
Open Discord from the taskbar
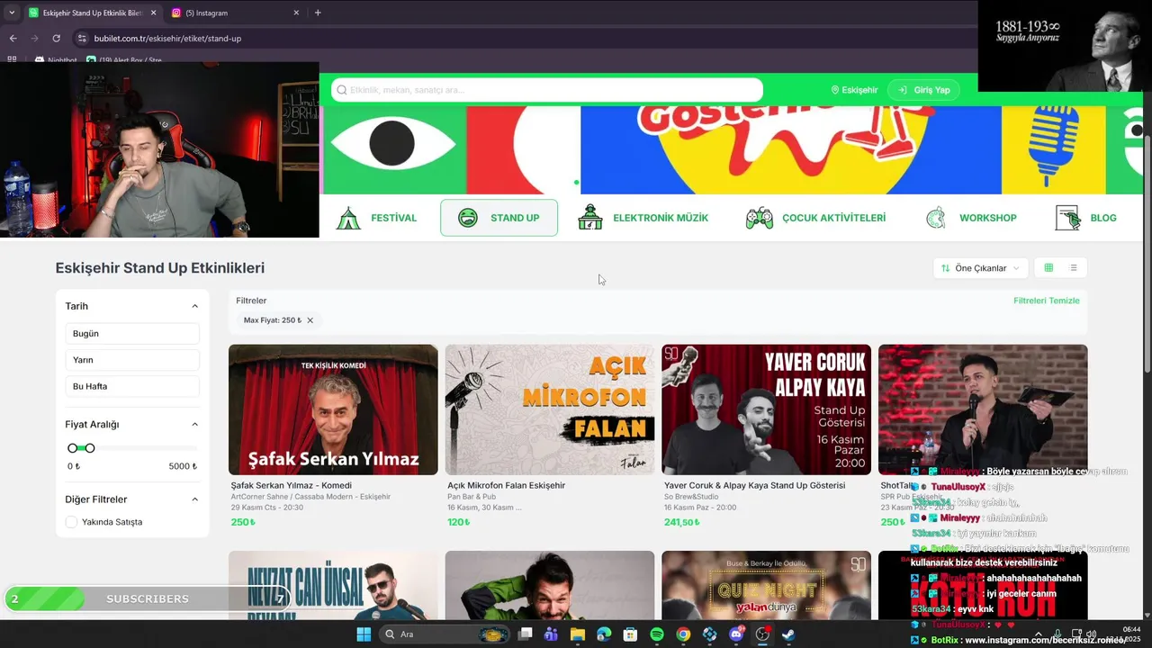point(736,634)
